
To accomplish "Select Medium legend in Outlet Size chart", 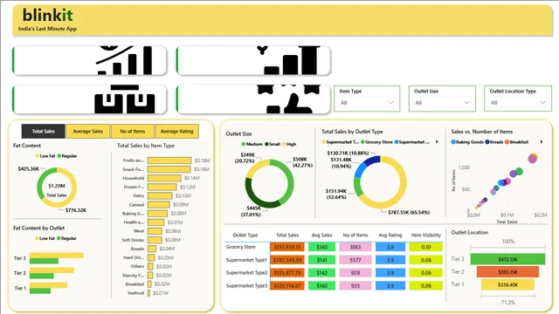I will pos(252,144).
